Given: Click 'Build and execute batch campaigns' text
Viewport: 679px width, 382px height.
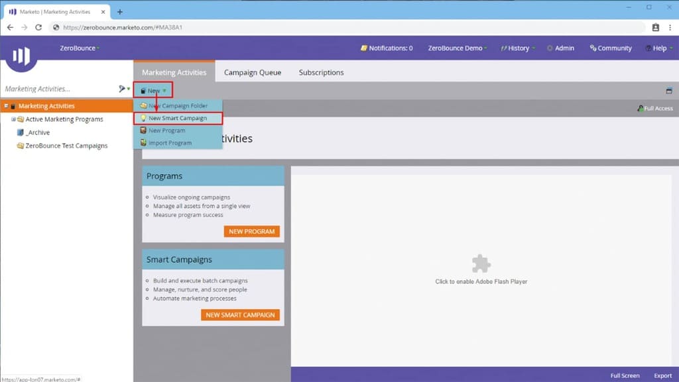Looking at the screenshot, I should coord(200,281).
